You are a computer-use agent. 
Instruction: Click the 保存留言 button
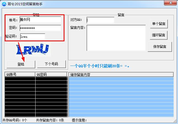[160, 47]
